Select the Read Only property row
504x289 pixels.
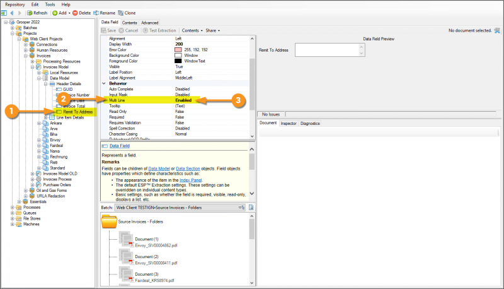click(x=175, y=111)
